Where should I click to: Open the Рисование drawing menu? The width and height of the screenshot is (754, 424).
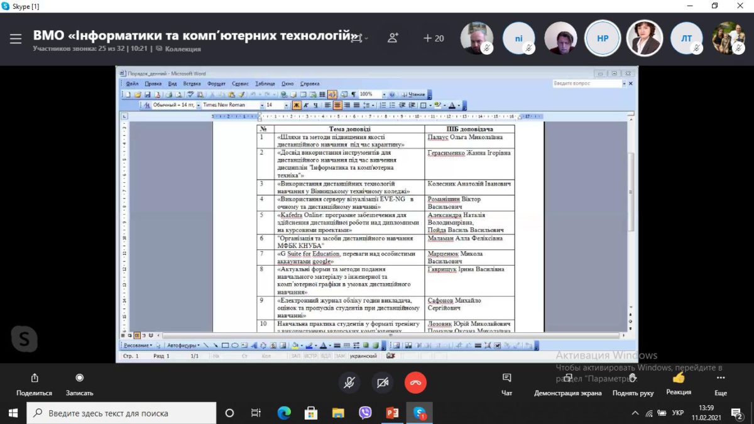[138, 345]
